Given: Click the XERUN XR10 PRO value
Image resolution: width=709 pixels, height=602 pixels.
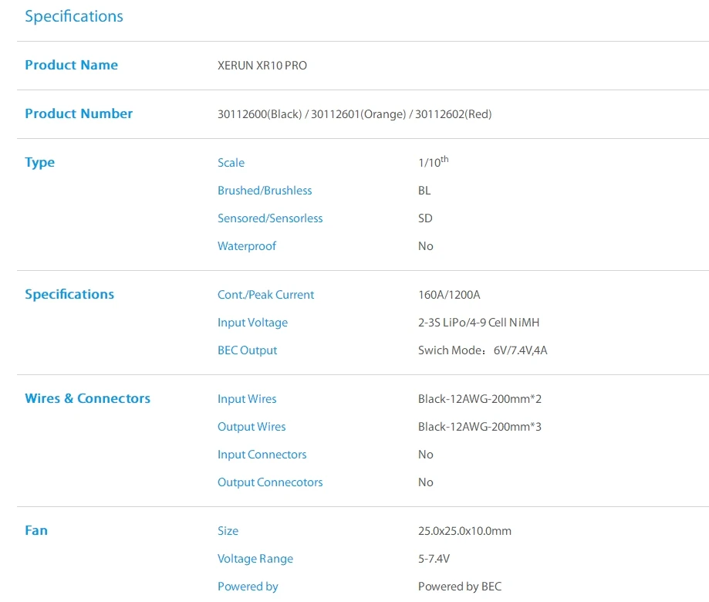Looking at the screenshot, I should (262, 66).
